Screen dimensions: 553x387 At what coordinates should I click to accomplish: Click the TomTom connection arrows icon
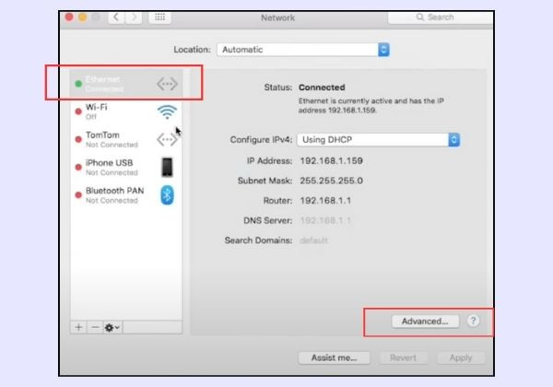pos(167,139)
